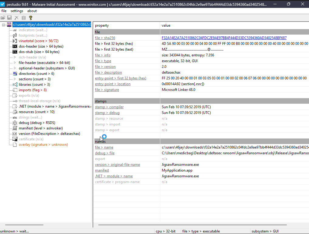Open the sha256 hash hyperlink value
Screen dimensions: 309x234
[x=224, y=38]
